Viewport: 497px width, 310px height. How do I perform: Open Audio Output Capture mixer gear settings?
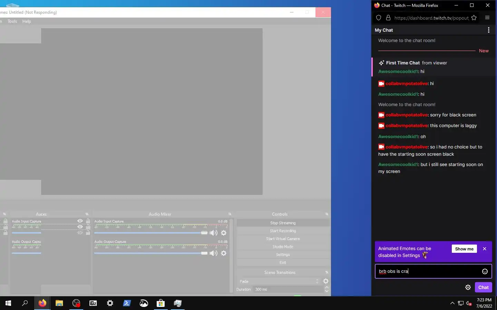(x=224, y=253)
